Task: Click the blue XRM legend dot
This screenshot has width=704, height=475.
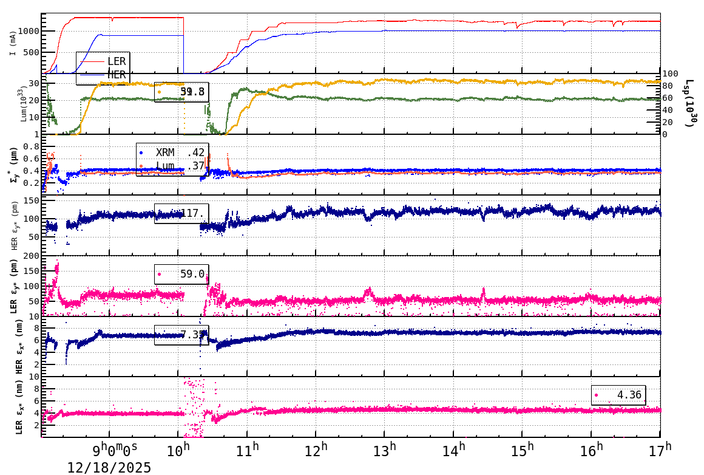Action: pos(141,152)
